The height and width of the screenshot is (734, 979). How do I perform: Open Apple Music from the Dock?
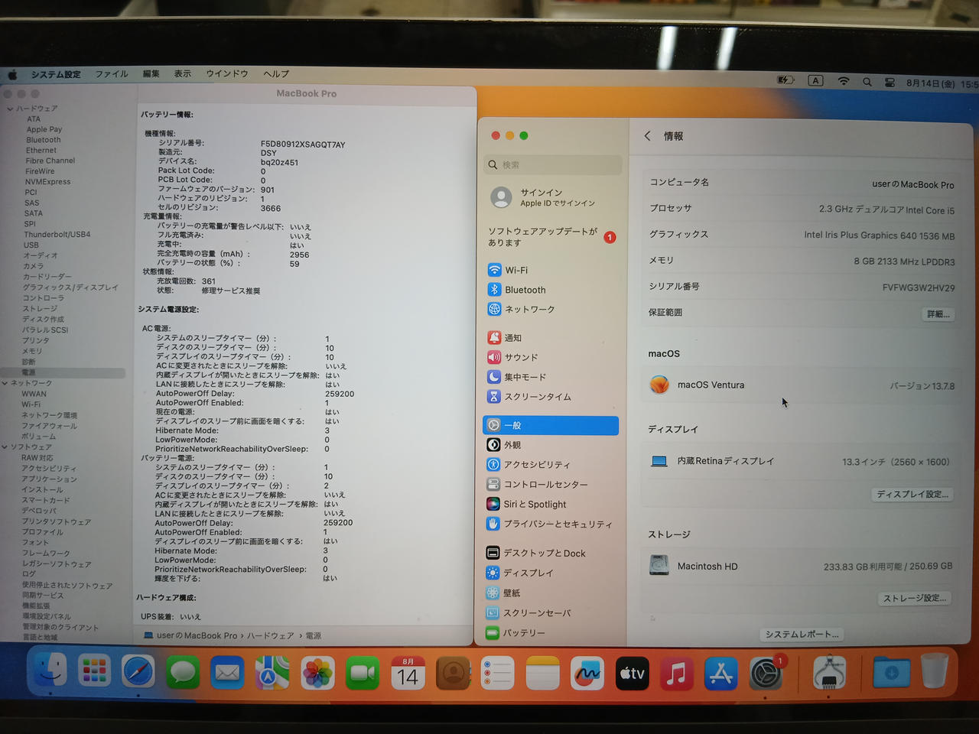click(676, 674)
